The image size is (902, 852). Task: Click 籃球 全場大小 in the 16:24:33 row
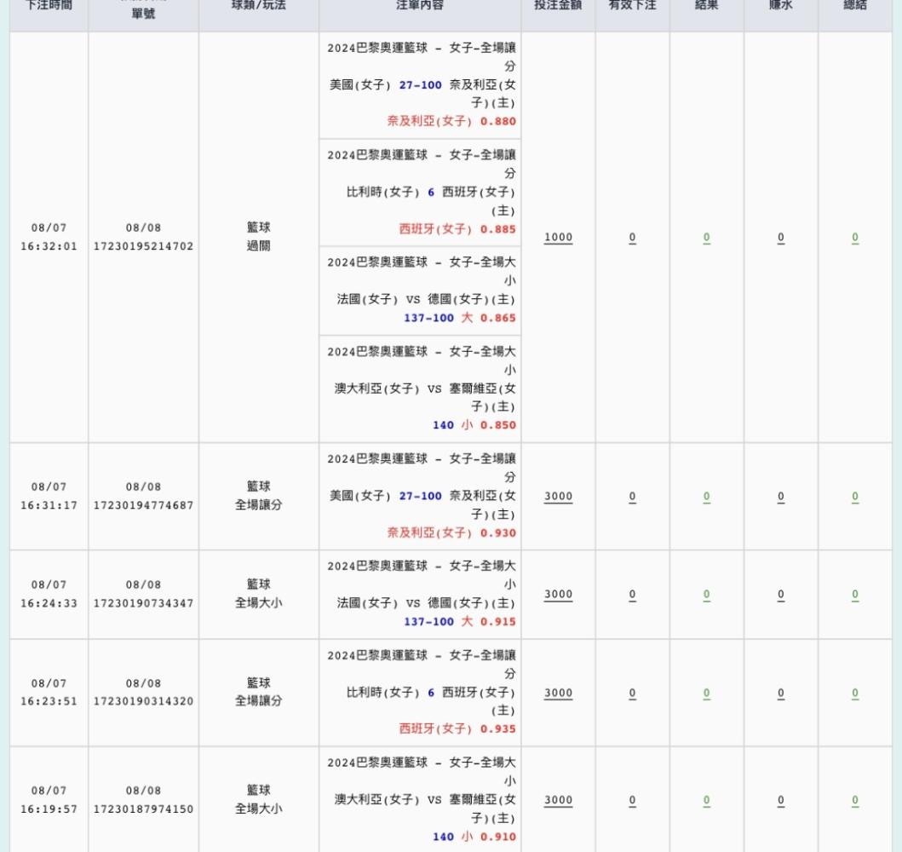(x=258, y=594)
